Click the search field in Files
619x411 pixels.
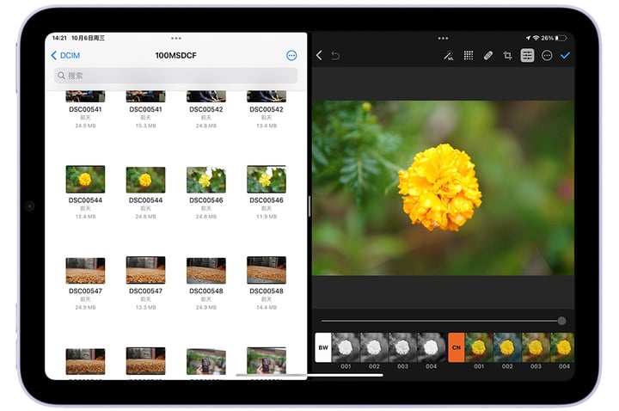click(x=175, y=76)
